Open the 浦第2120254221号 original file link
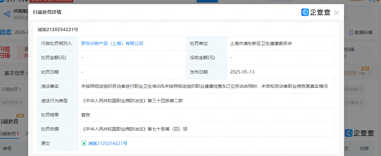Image resolution: width=381 pixels, height=156 pixels. 108,143
